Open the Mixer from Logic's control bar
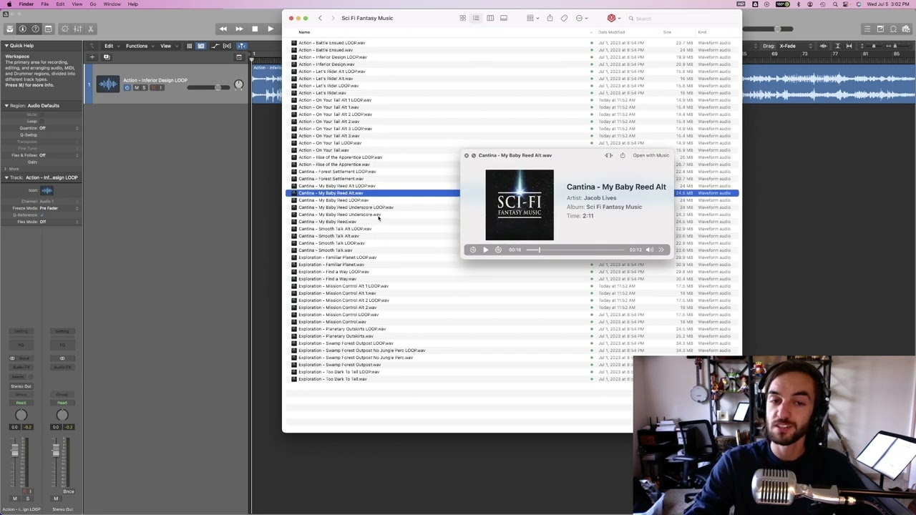The image size is (916, 515). coord(78,29)
